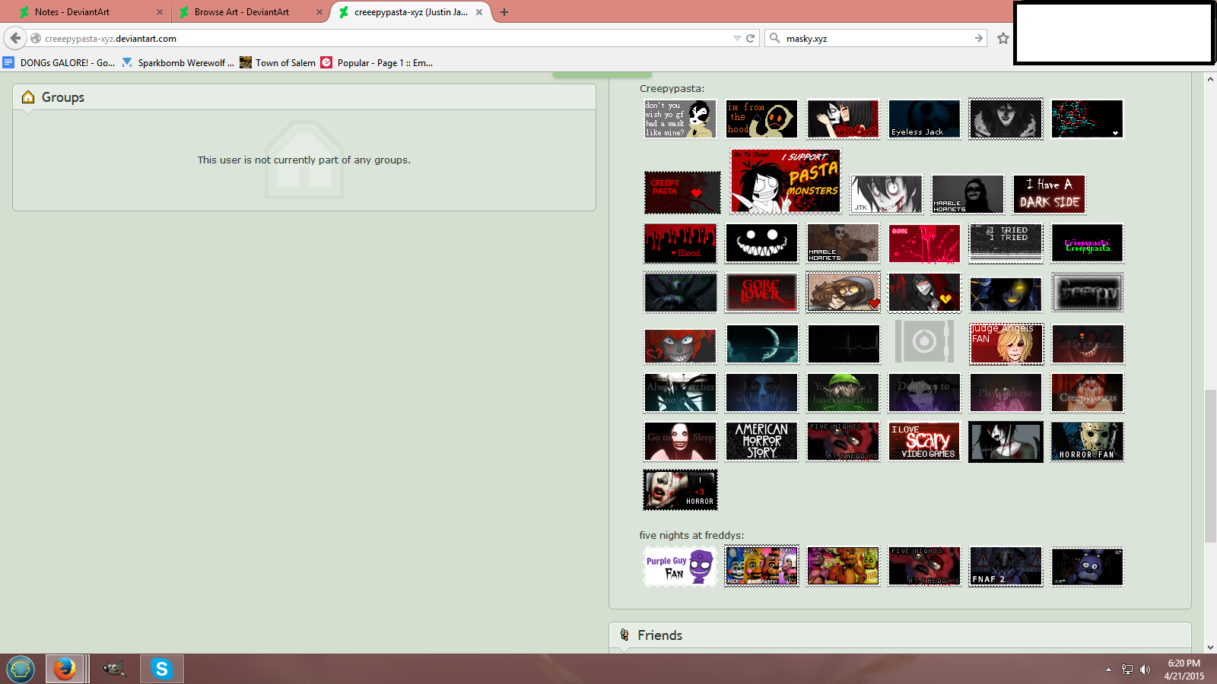Open the American Horror Story stamp

(761, 442)
